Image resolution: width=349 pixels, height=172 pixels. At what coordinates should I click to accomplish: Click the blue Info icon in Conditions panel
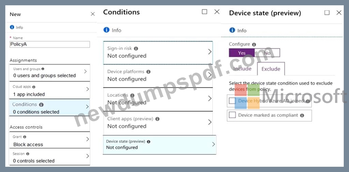107,30
